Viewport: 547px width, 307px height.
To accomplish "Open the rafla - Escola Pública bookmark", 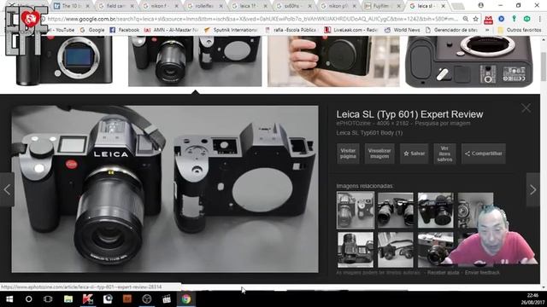I will point(291,31).
